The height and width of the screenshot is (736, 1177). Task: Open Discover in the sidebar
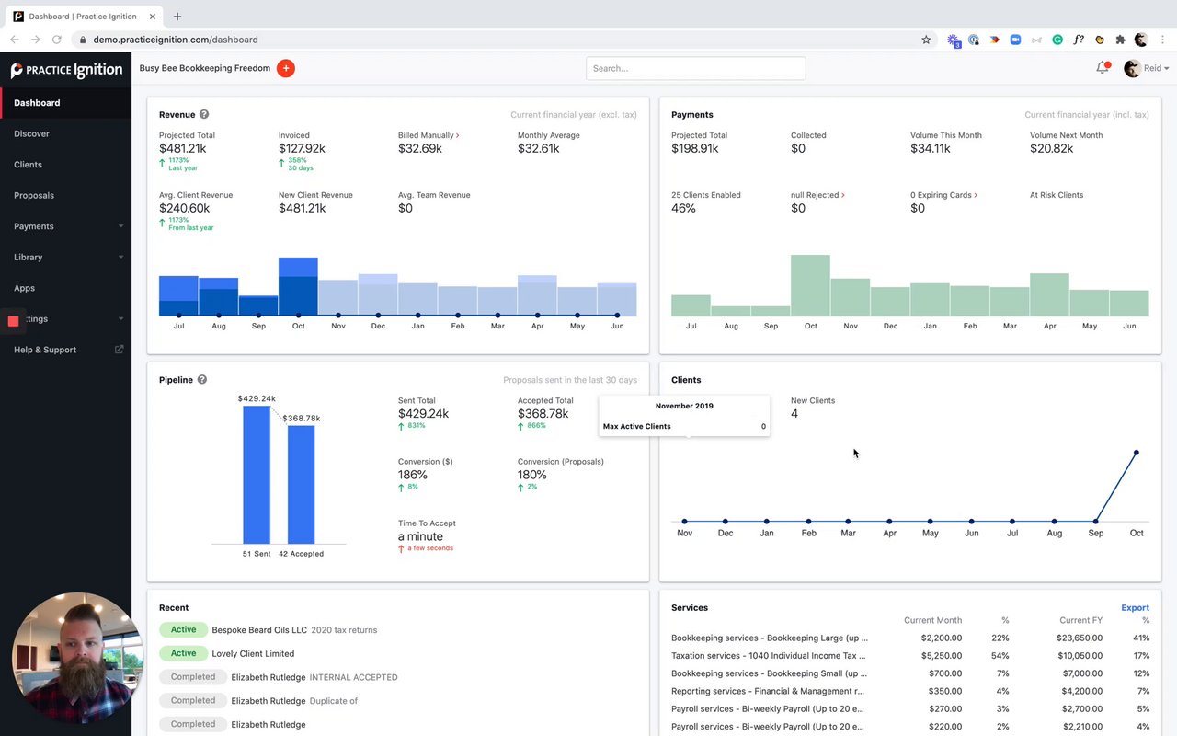pyautogui.click(x=32, y=134)
